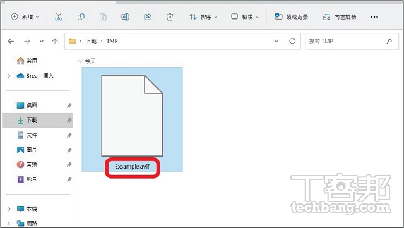Open the 檢視 (View) dropdown
This screenshot has height=228, width=404.
point(244,17)
